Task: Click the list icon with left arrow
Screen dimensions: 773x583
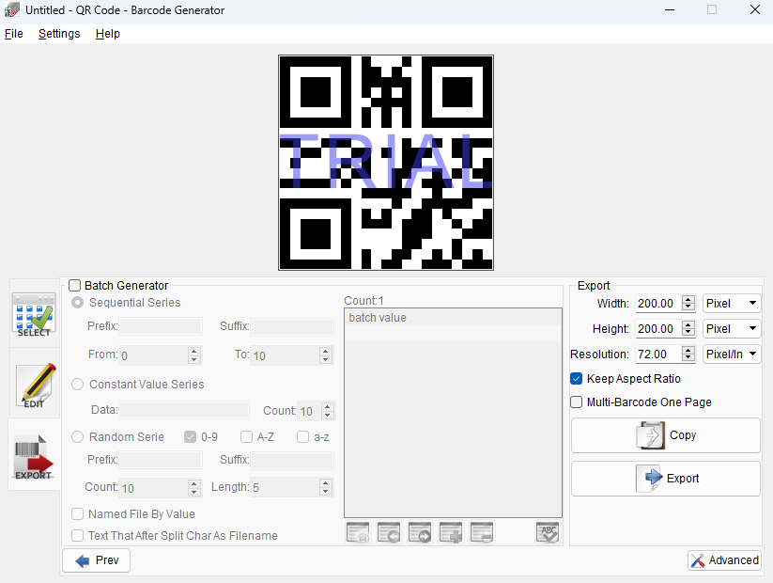Action: tap(389, 533)
